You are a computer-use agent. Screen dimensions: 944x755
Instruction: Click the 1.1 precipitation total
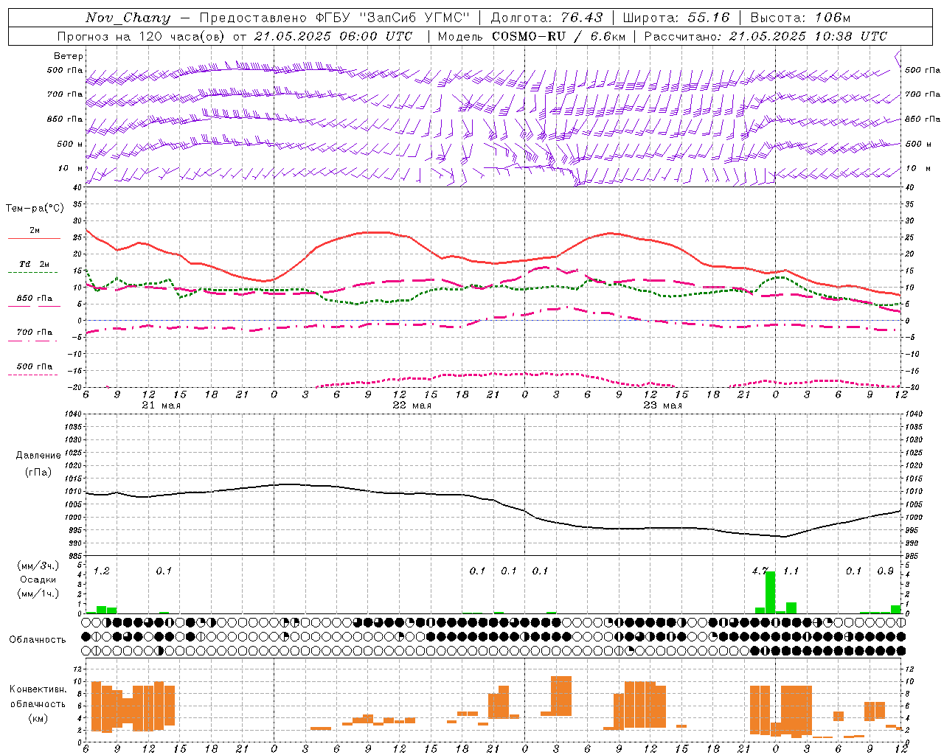tap(791, 571)
